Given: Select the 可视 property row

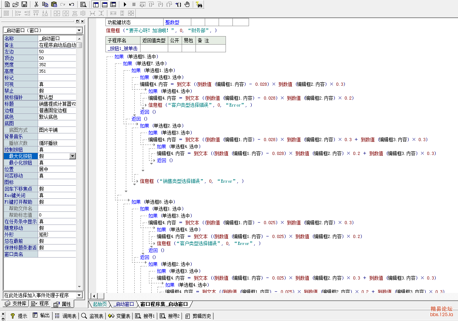Looking at the screenshot, I should pyautogui.click(x=40, y=84).
